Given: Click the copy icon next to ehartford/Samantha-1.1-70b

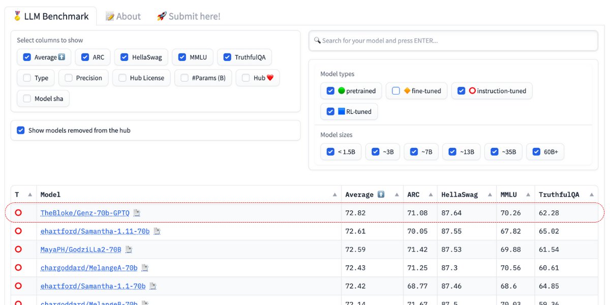Looking at the screenshot, I should click(153, 286).
